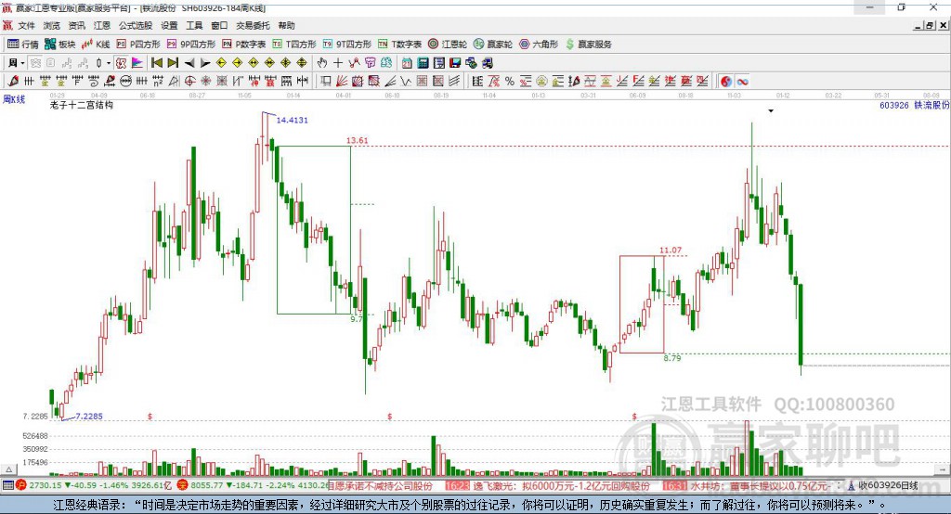Image resolution: width=951 pixels, height=514 pixels.
Task: Click the 8.79 support level label
Action: (672, 358)
